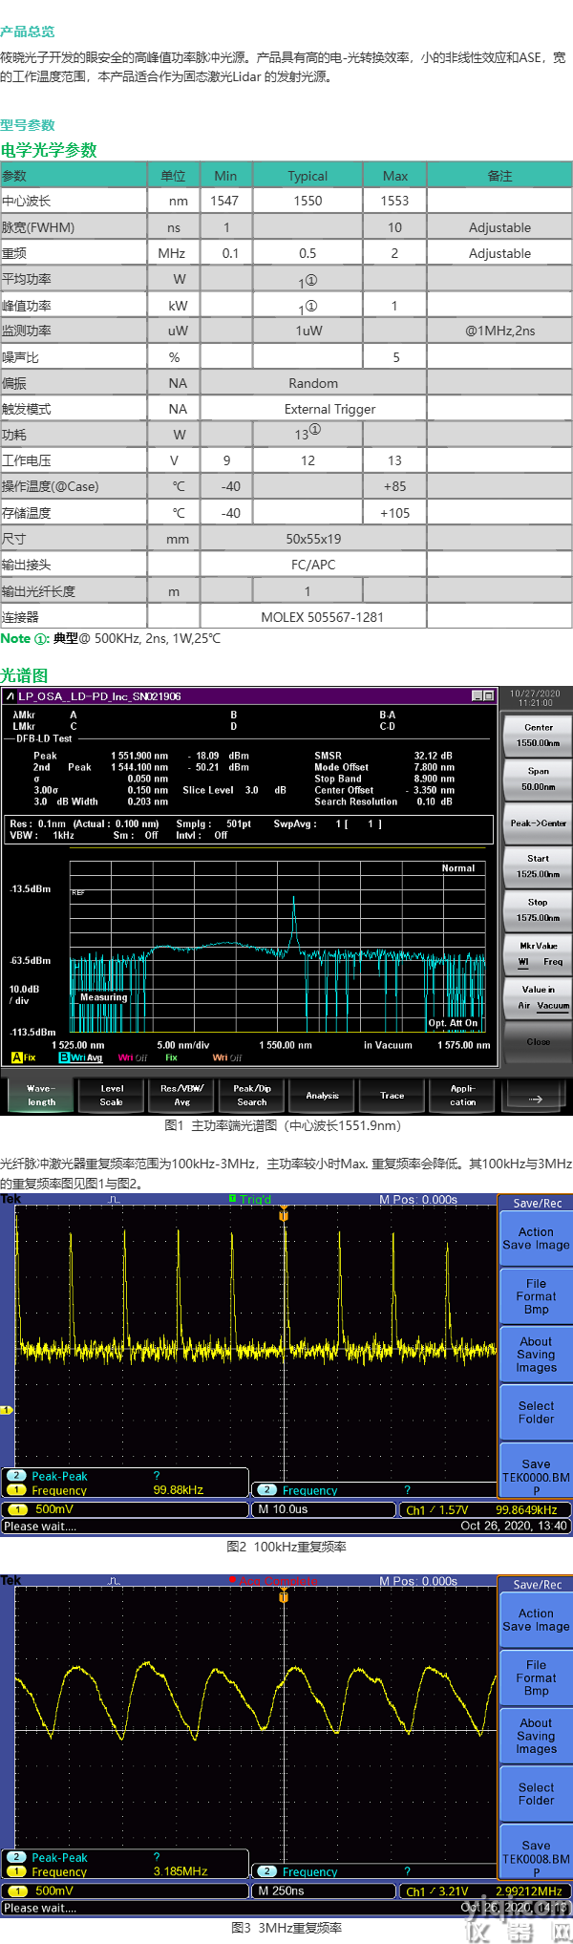Open the Peak/Dip Search menu tab
This screenshot has height=1944, width=573.
252,1095
